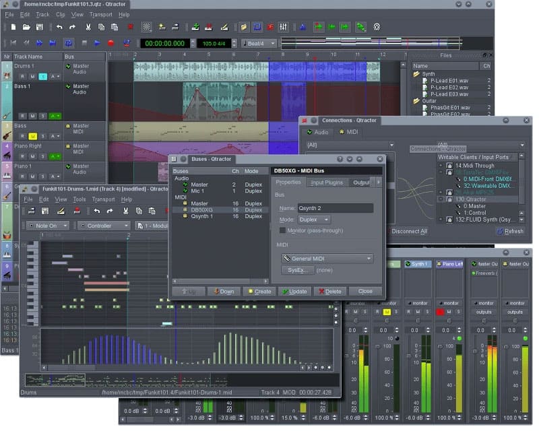This screenshot has width=539, height=431.
Task: Toggle Mute button on Piano Right track
Action: tap(32, 156)
